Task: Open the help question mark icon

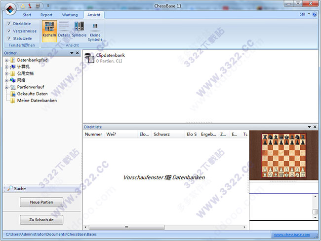Action: (315, 14)
